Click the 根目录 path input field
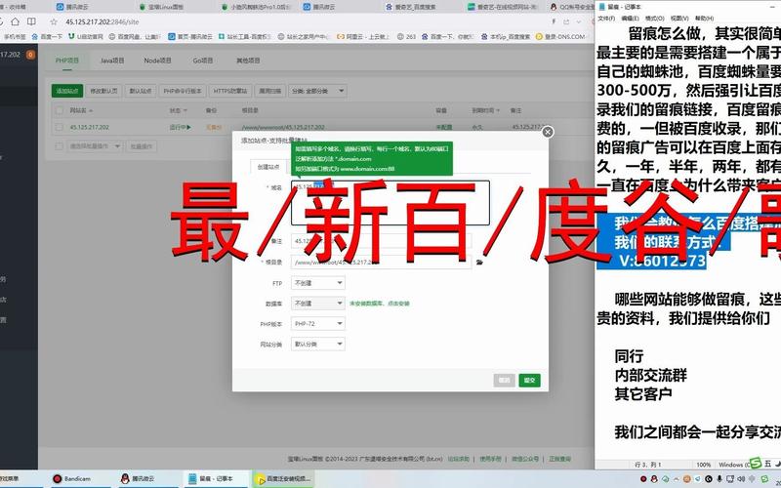 [381, 263]
